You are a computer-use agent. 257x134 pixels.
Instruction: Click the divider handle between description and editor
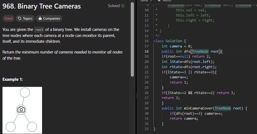(x=136, y=96)
